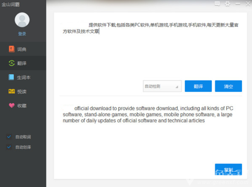This screenshot has width=252, height=187.
Task: Click the 金山词霸 title text
Action: 10,4
